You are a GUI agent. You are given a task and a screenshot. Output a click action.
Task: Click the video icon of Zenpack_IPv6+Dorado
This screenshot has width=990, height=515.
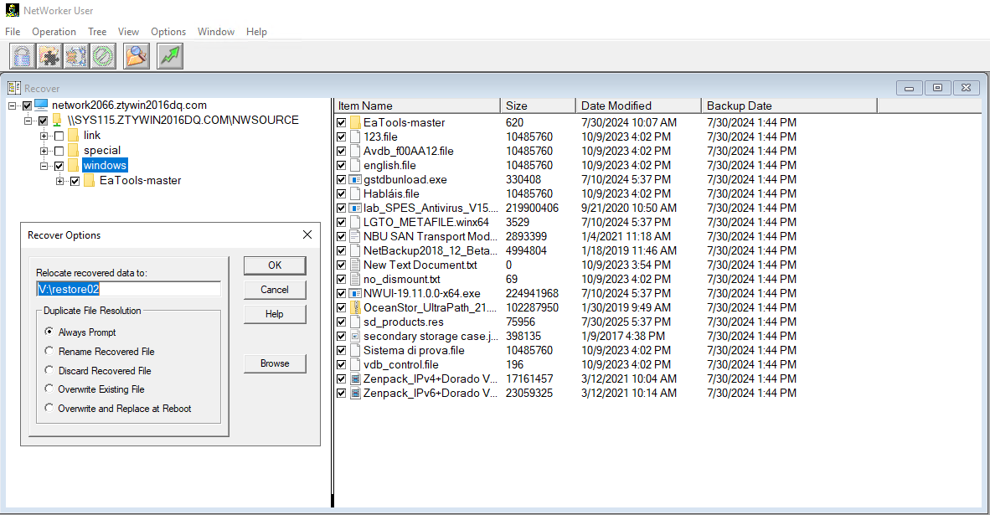click(x=355, y=394)
